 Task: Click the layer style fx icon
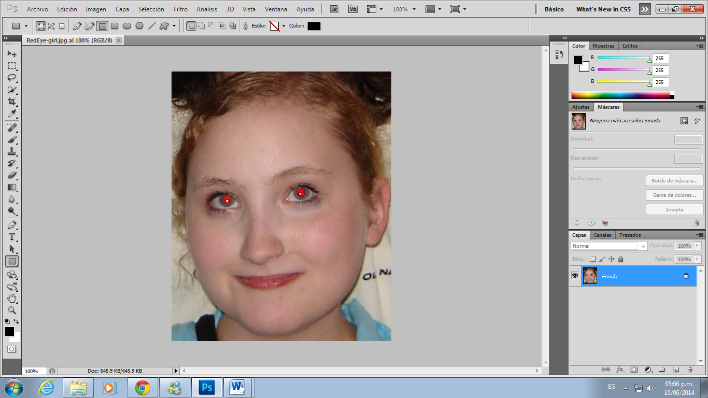click(620, 369)
